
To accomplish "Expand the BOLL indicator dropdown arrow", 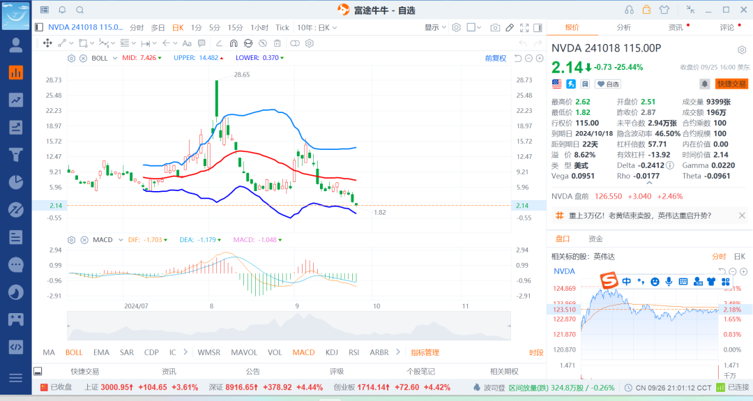I will 114,58.
